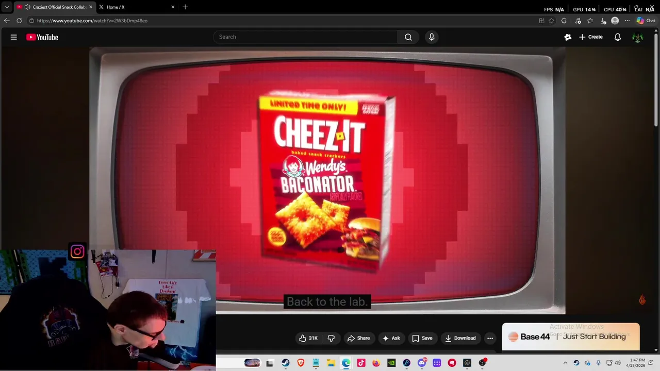Screen dimensions: 660x371
Task: Go back with the browser back arrow
Action: click(7, 21)
